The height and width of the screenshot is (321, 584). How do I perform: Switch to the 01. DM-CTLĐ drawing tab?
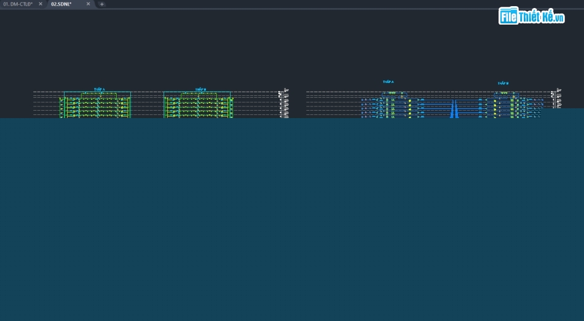(18, 4)
